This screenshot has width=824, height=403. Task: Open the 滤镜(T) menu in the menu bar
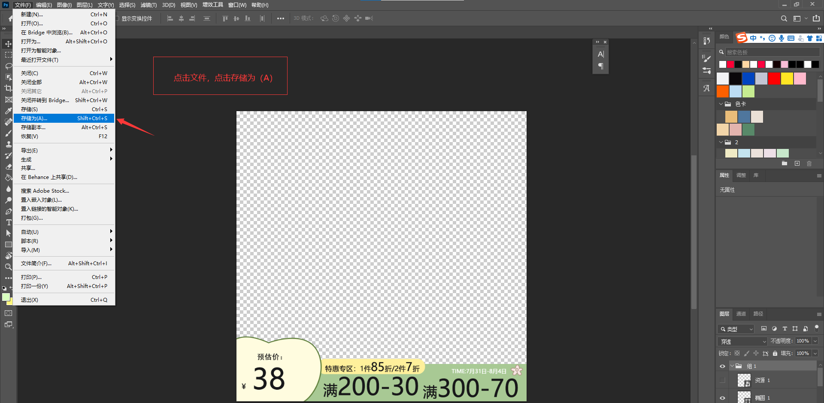click(148, 5)
